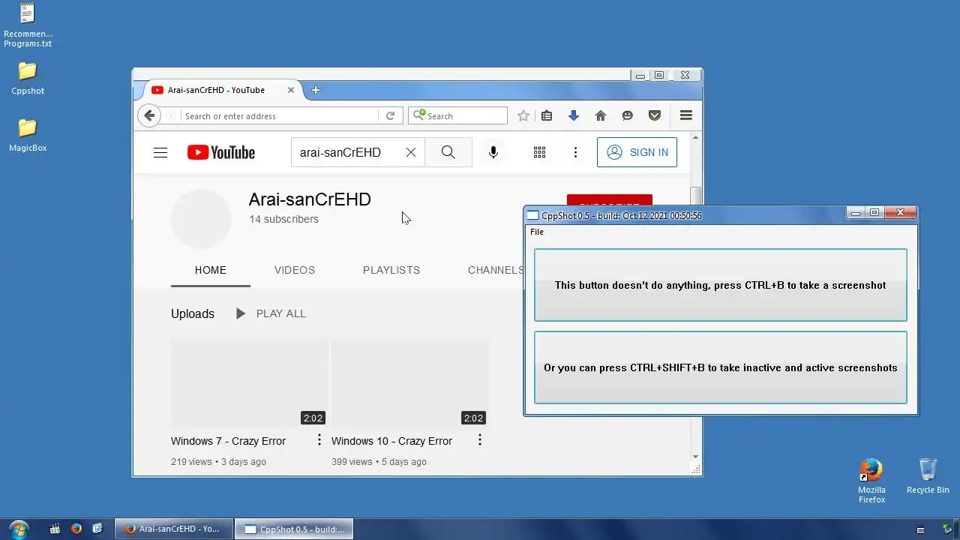The height and width of the screenshot is (540, 960).
Task: Click the Firefox back arrow button
Action: click(149, 115)
